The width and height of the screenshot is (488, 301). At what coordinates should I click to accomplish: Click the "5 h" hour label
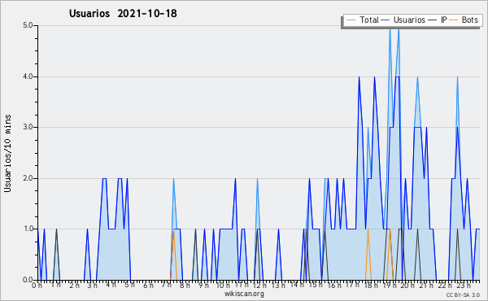point(130,285)
